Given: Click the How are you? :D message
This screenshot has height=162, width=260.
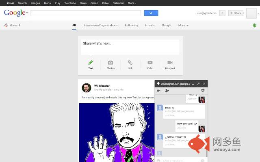Looking at the screenshot, I should pos(187,126).
